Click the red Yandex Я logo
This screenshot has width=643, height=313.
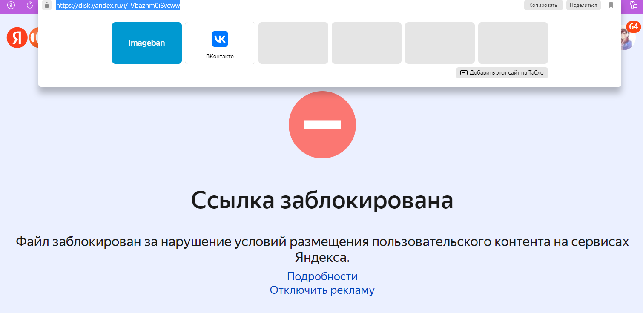17,38
